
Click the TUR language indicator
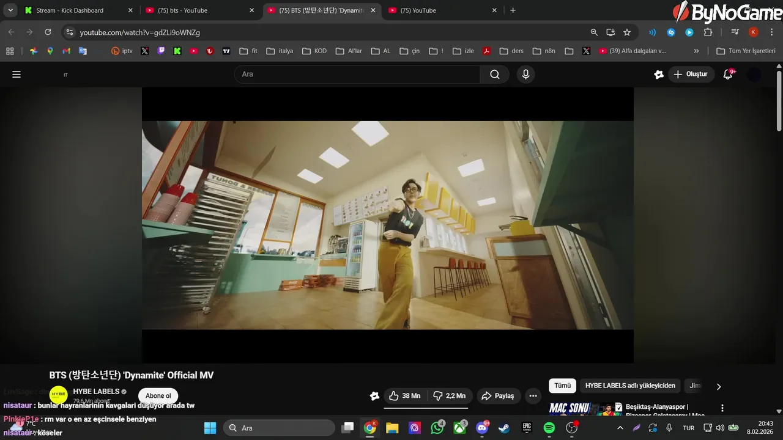click(689, 428)
